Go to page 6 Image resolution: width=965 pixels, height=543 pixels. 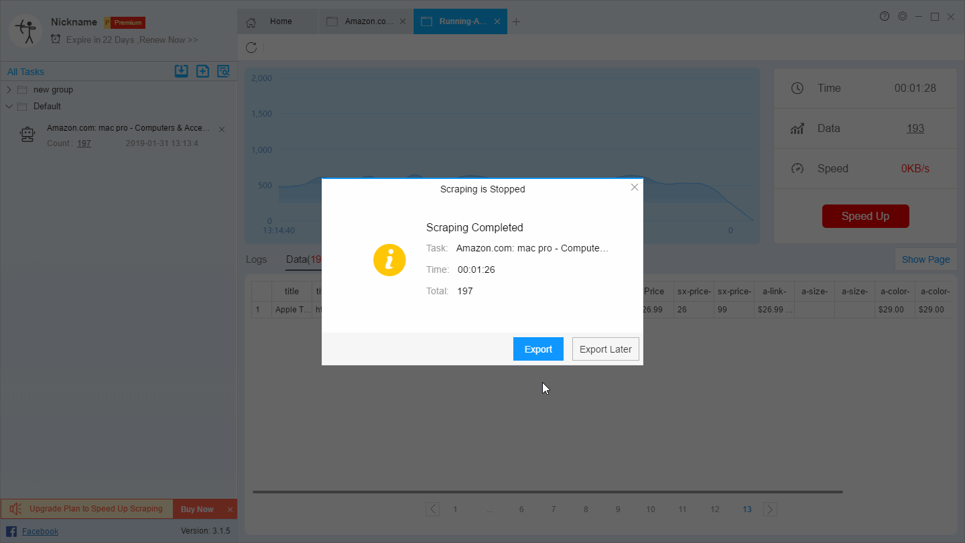click(521, 509)
